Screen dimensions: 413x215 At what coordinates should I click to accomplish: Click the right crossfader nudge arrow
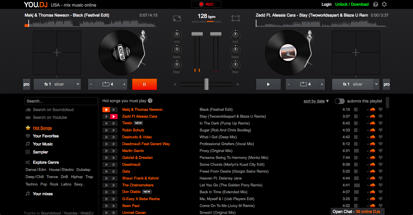pos(238,84)
